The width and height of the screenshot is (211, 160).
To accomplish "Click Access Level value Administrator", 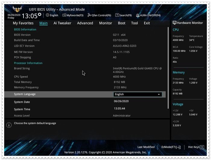I will tap(122, 116).
